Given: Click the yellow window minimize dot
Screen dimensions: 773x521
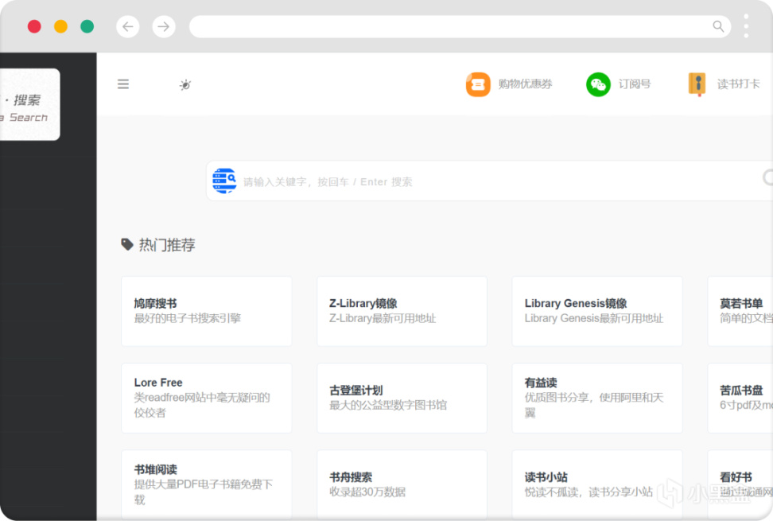Looking at the screenshot, I should tap(60, 26).
